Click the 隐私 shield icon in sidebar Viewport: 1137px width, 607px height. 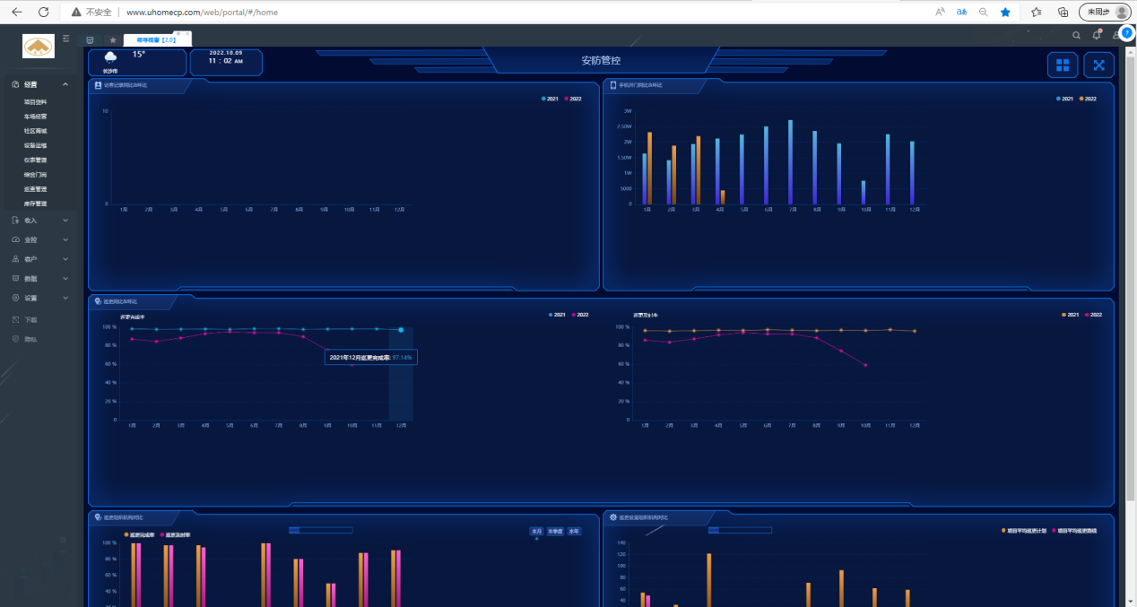15,339
